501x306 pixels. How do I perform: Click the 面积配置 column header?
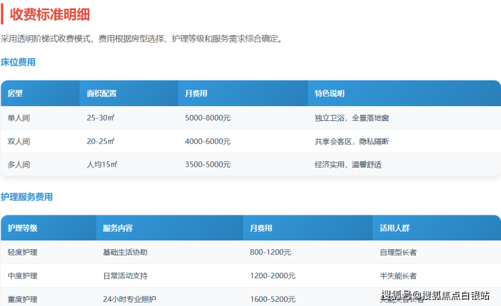click(x=102, y=94)
